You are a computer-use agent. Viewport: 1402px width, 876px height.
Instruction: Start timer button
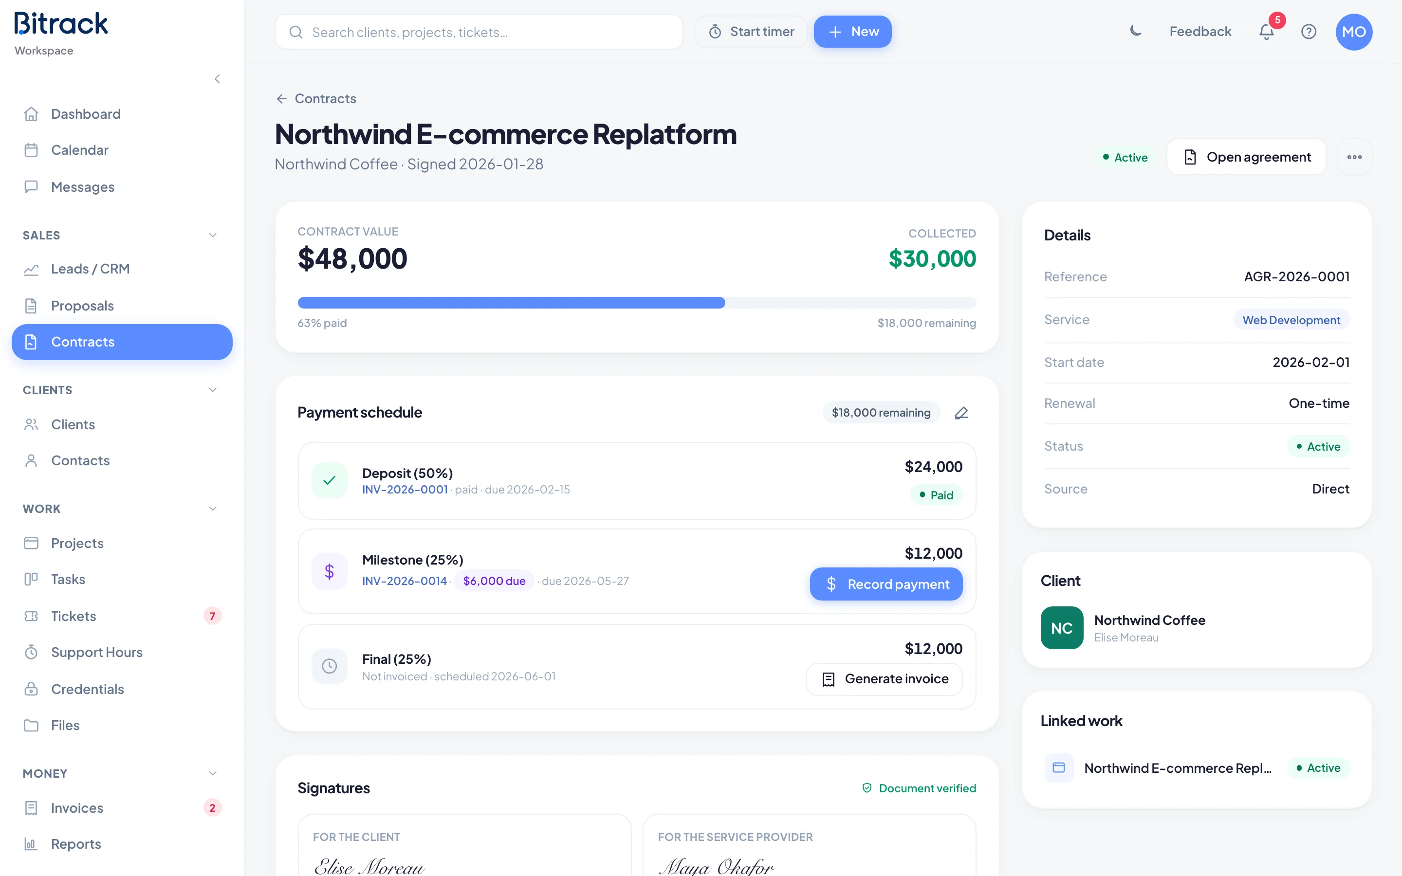coord(752,32)
